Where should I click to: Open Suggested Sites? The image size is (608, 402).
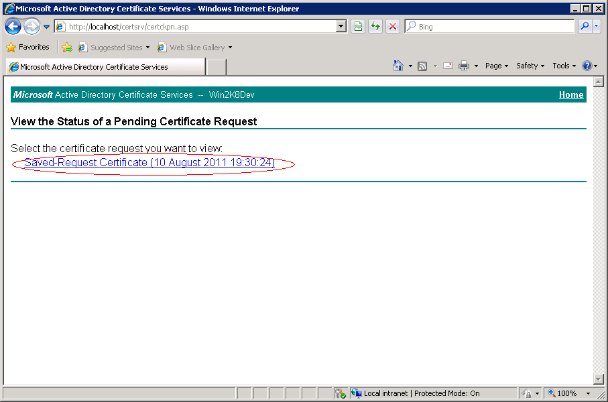pyautogui.click(x=113, y=48)
